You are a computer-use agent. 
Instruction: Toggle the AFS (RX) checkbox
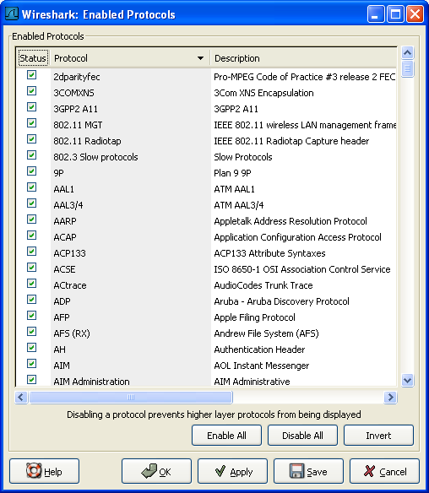coord(31,332)
